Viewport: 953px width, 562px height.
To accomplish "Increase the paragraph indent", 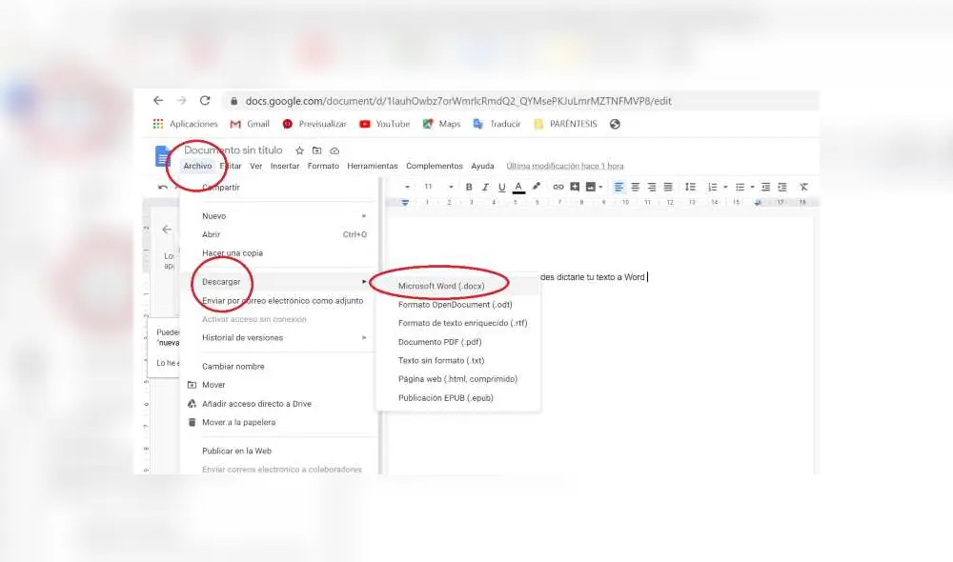I will (783, 187).
